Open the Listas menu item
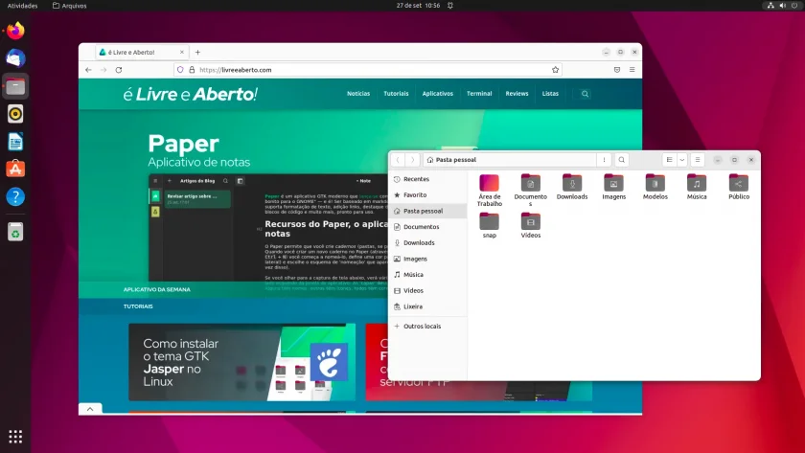The width and height of the screenshot is (805, 453). click(550, 94)
